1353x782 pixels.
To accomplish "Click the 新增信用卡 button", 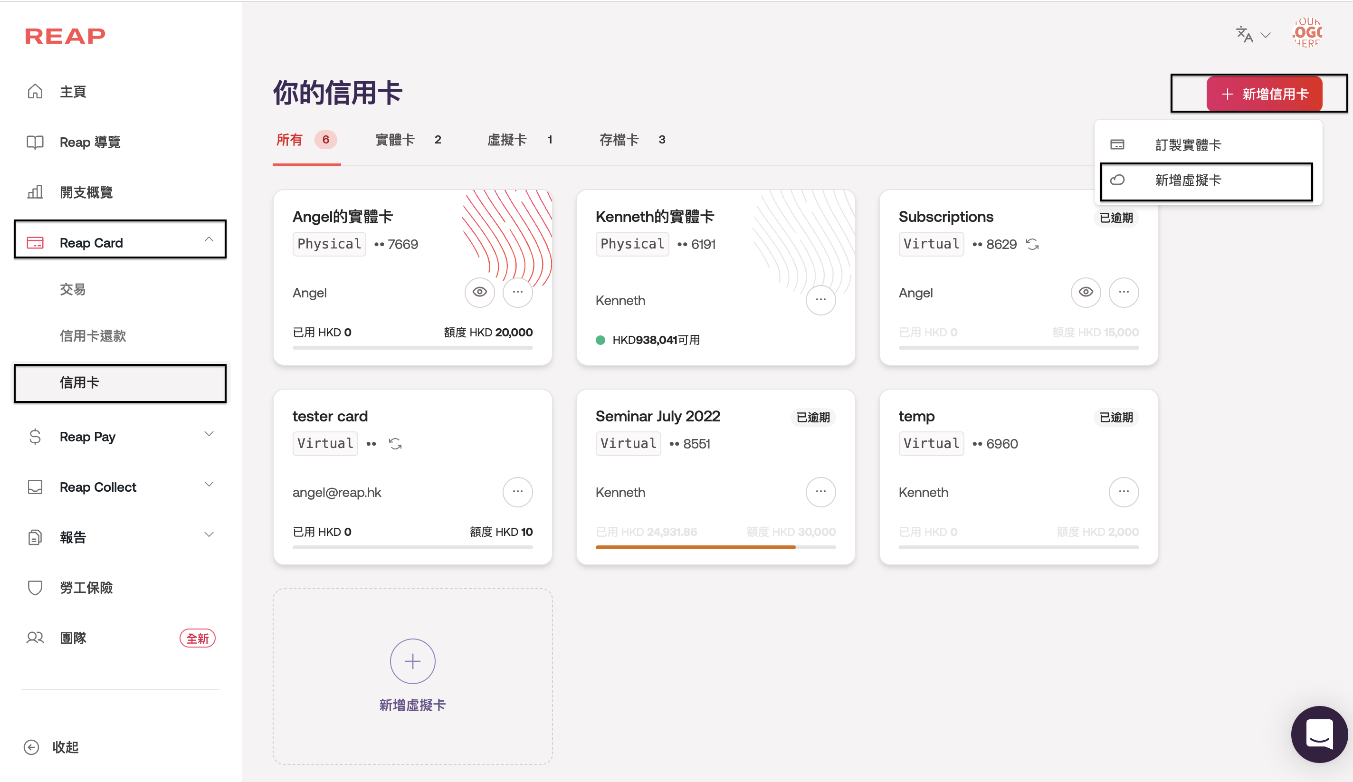I will point(1264,94).
